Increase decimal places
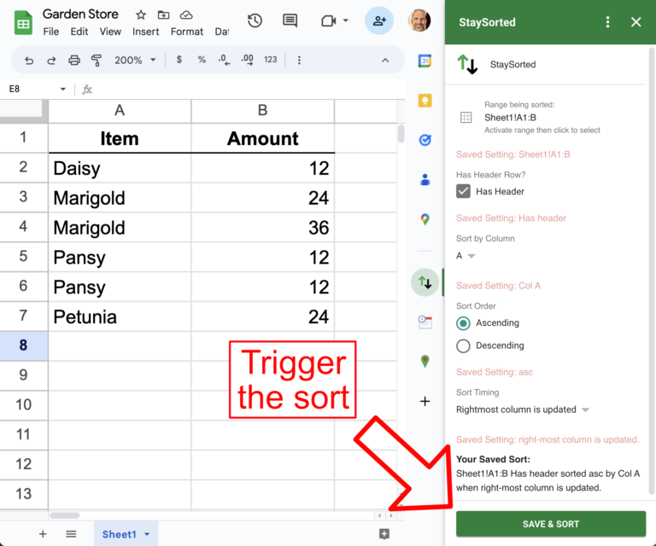 pos(247,60)
